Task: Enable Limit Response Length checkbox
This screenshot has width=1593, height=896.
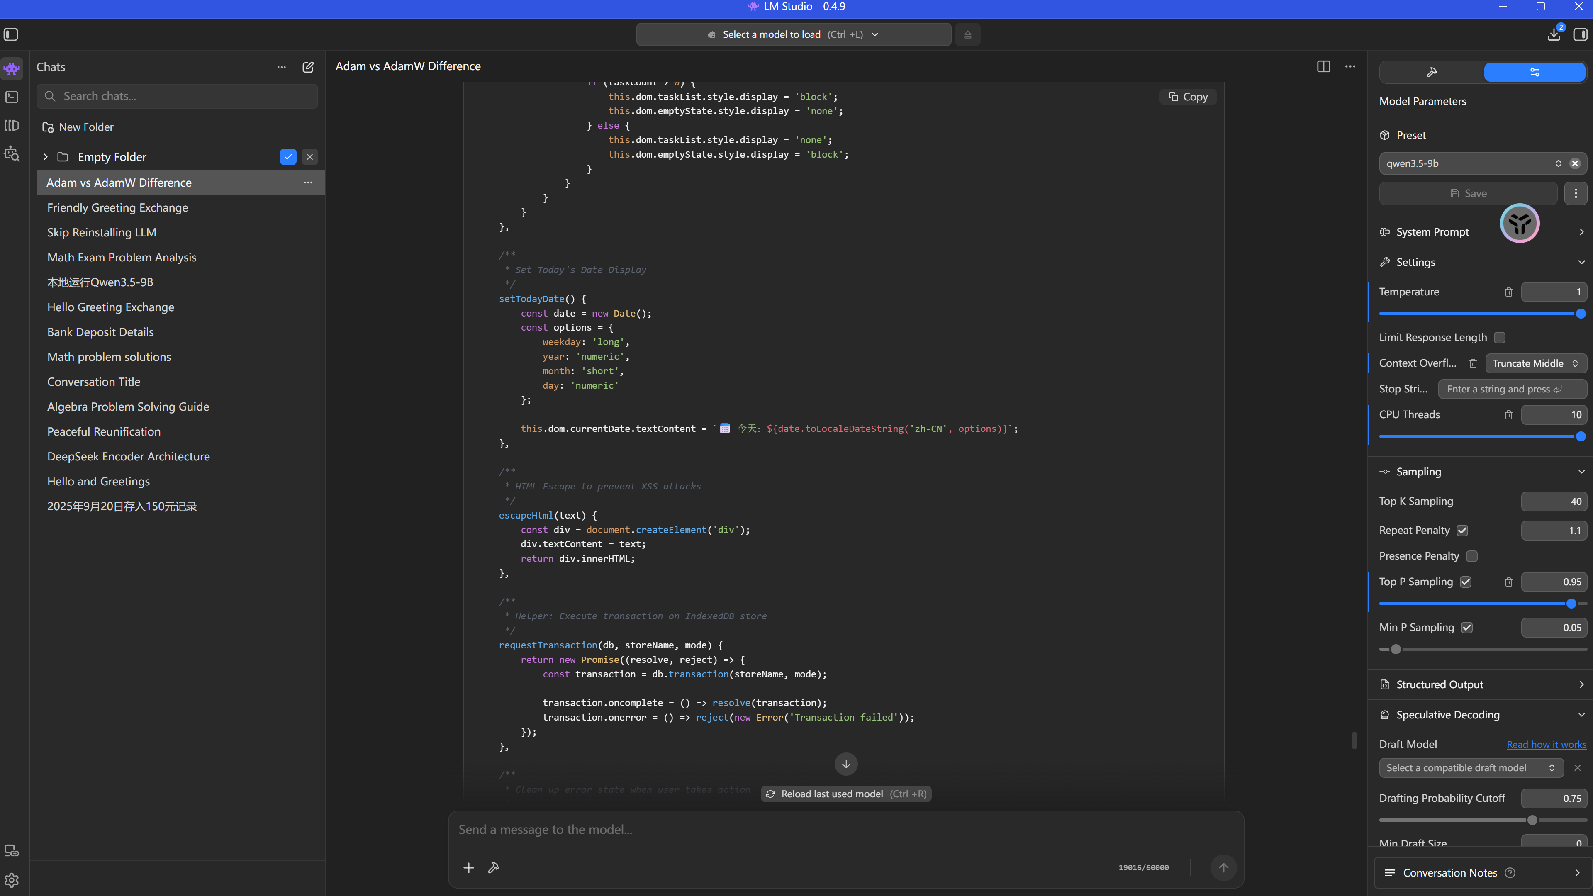Action: (1500, 338)
